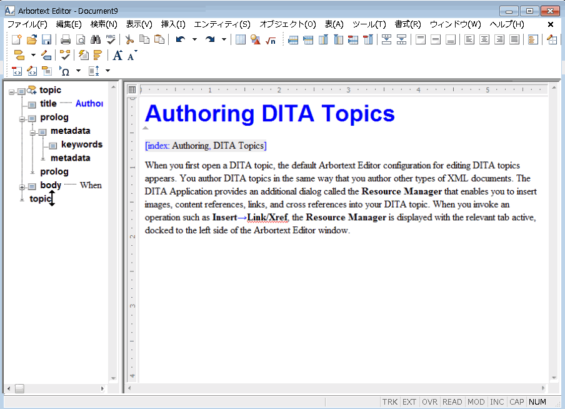This screenshot has width=565, height=409.
Task: Set table cell vertical alignment to middle
Action: [436, 39]
